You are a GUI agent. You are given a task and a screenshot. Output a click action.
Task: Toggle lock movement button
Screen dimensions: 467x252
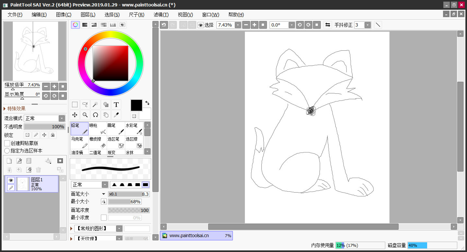coord(44,135)
